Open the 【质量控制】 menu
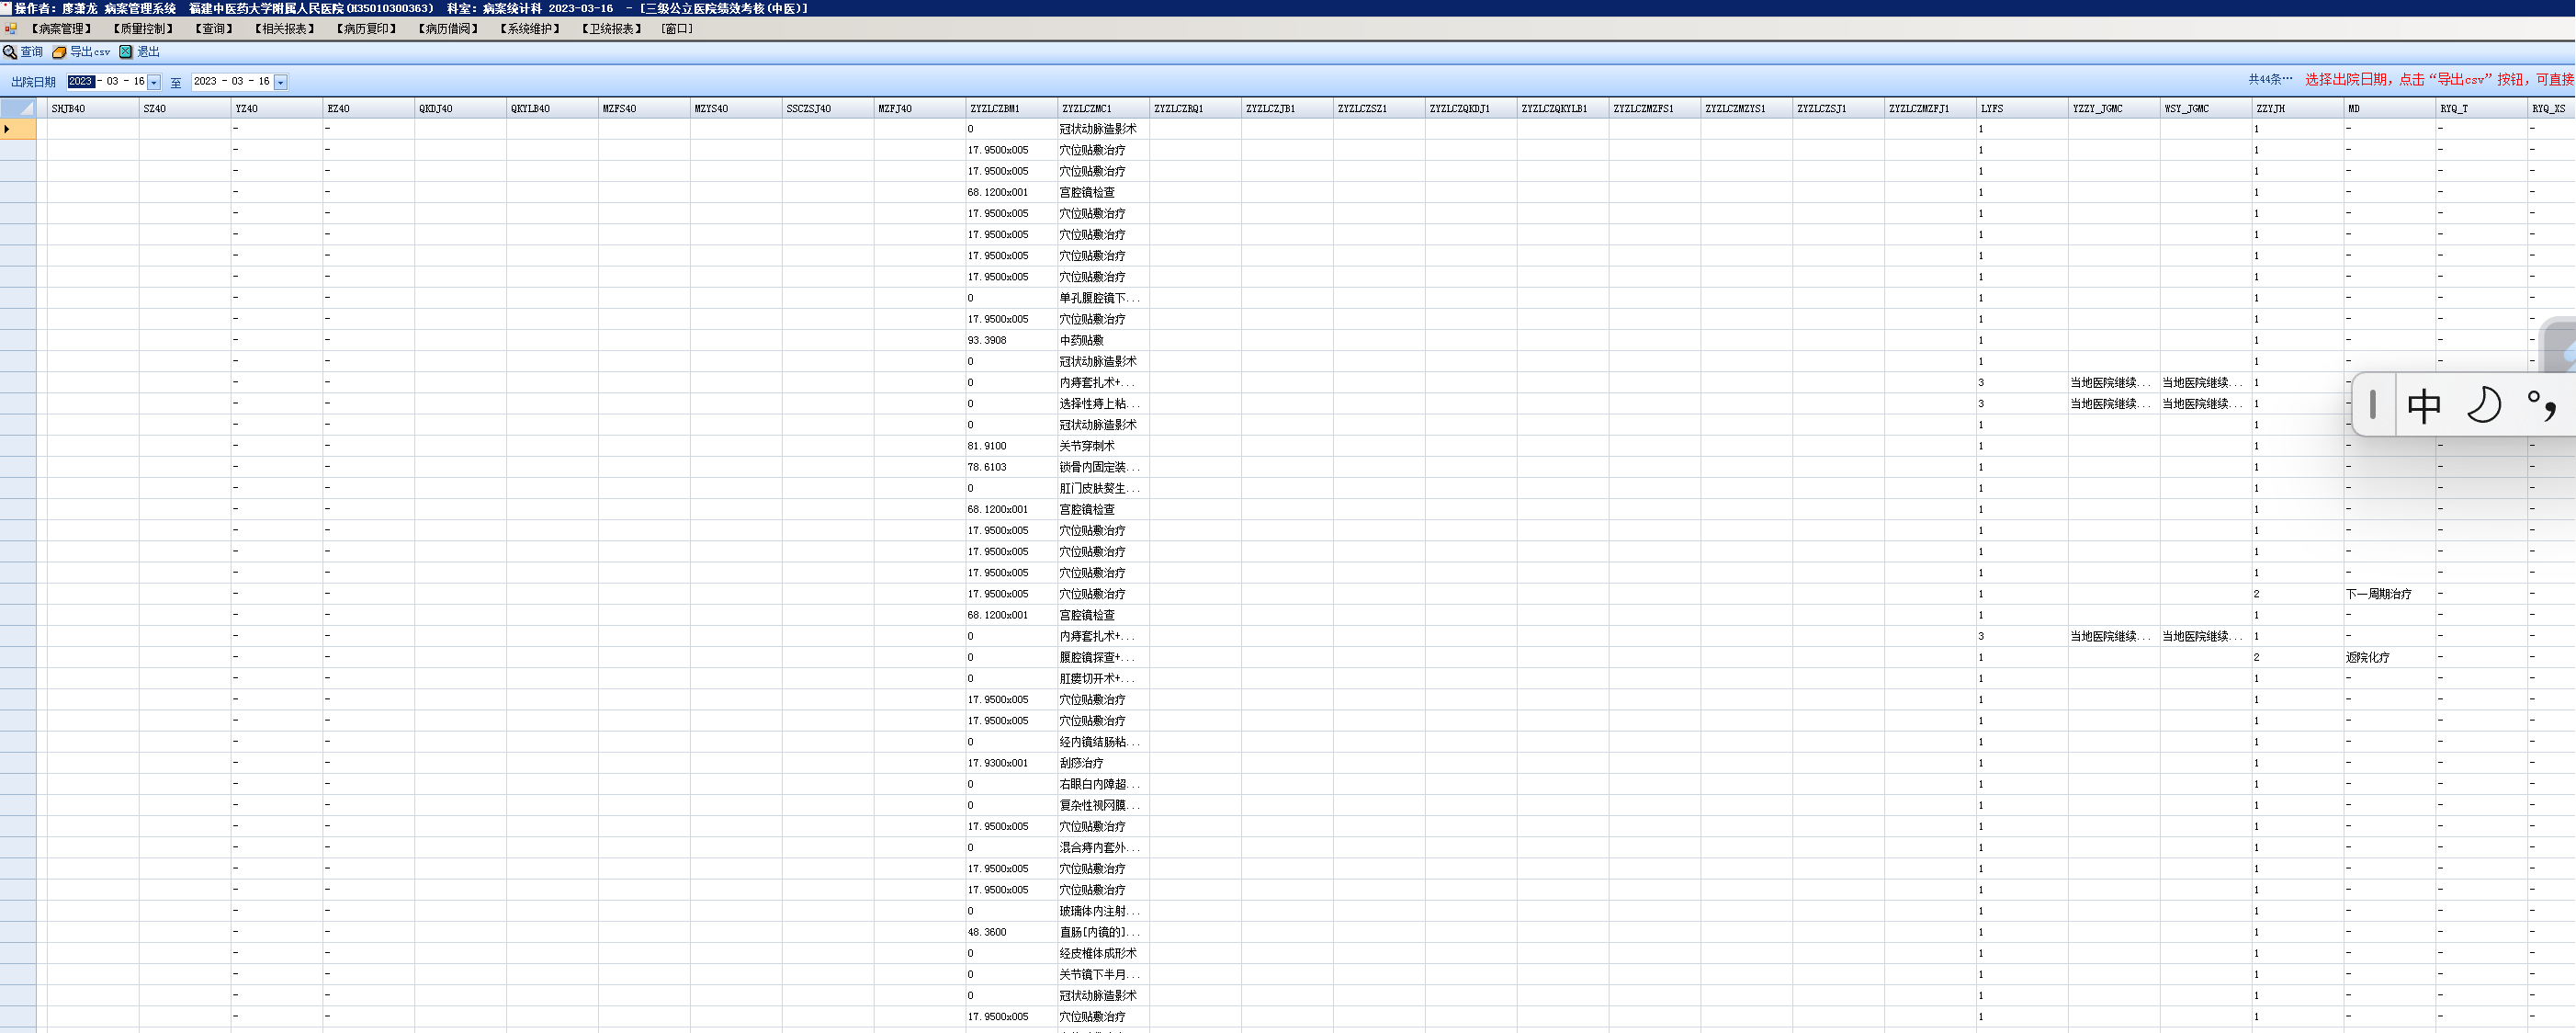 click(x=143, y=29)
